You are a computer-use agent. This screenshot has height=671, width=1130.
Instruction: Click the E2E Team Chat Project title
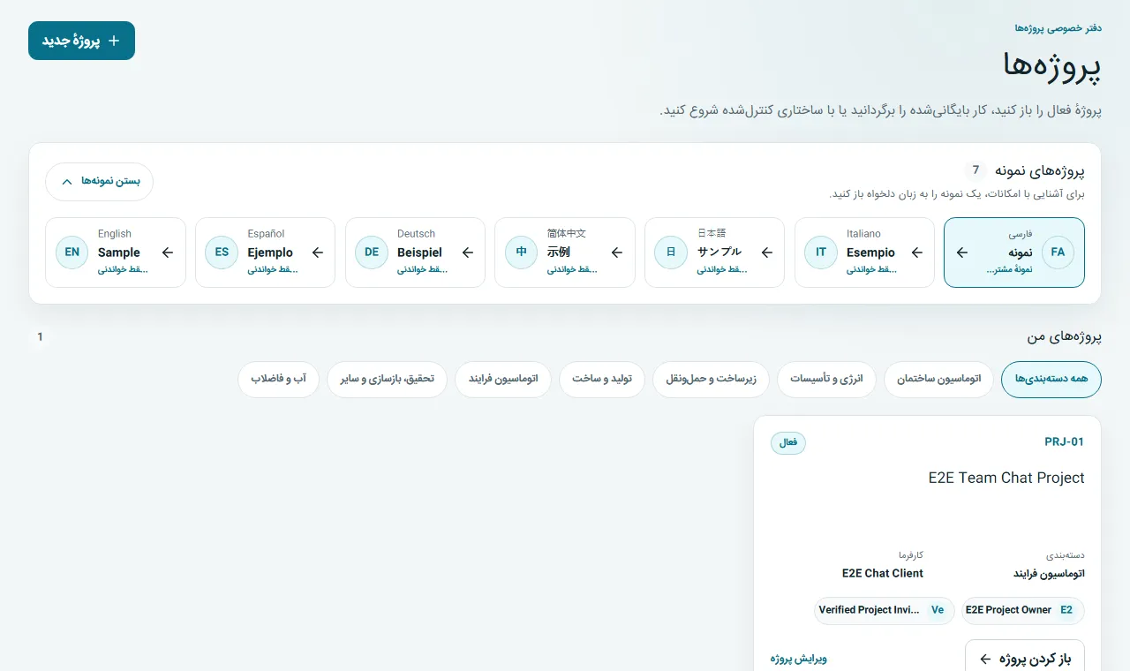click(1006, 478)
